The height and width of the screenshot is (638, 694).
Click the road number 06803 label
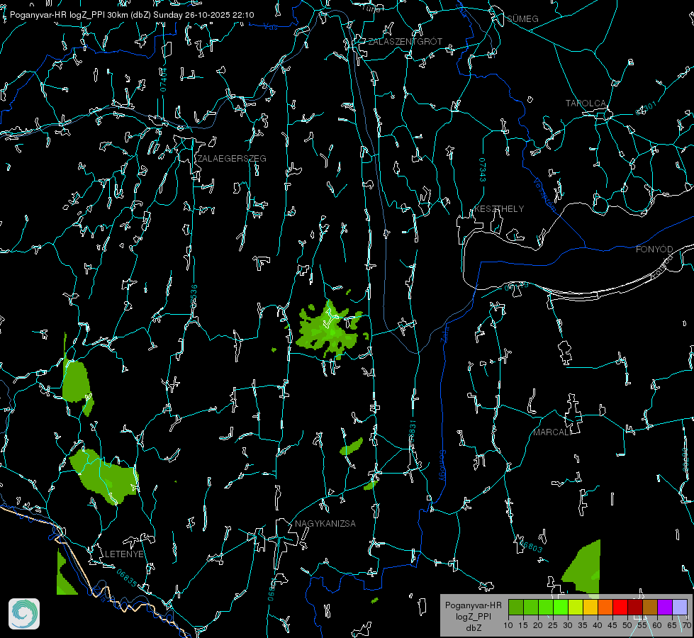coord(530,545)
